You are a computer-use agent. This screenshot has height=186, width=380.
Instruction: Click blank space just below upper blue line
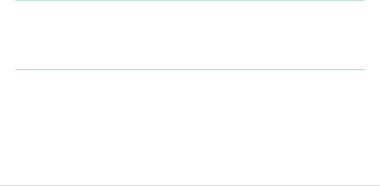(x=190, y=5)
